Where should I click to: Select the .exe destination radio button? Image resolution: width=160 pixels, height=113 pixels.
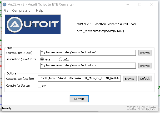tap(42, 59)
